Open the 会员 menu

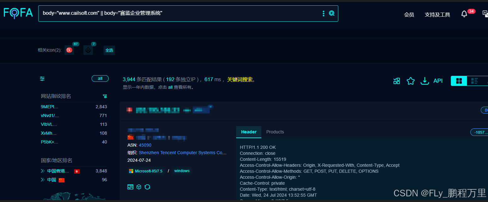point(409,14)
